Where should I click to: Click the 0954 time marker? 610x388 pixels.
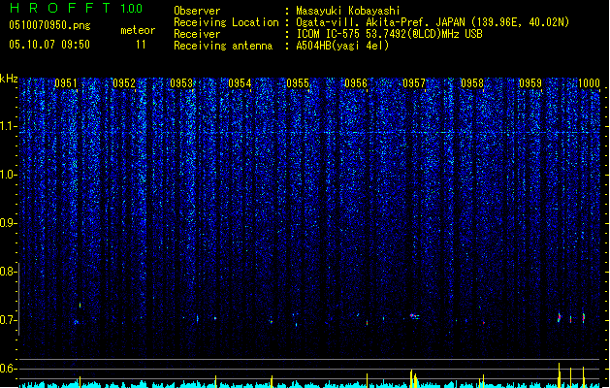click(240, 83)
